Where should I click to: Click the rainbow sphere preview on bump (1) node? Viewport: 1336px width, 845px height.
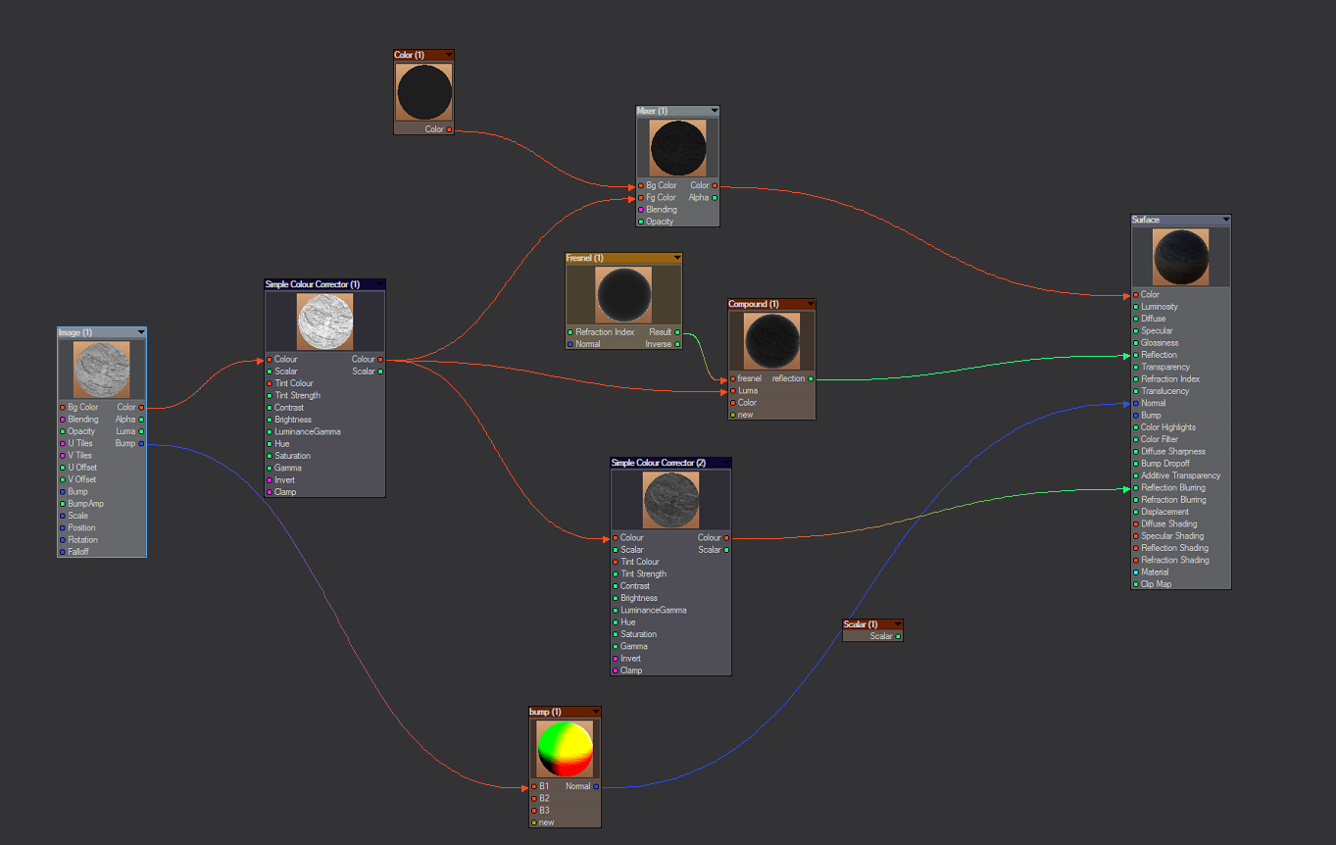(x=565, y=750)
